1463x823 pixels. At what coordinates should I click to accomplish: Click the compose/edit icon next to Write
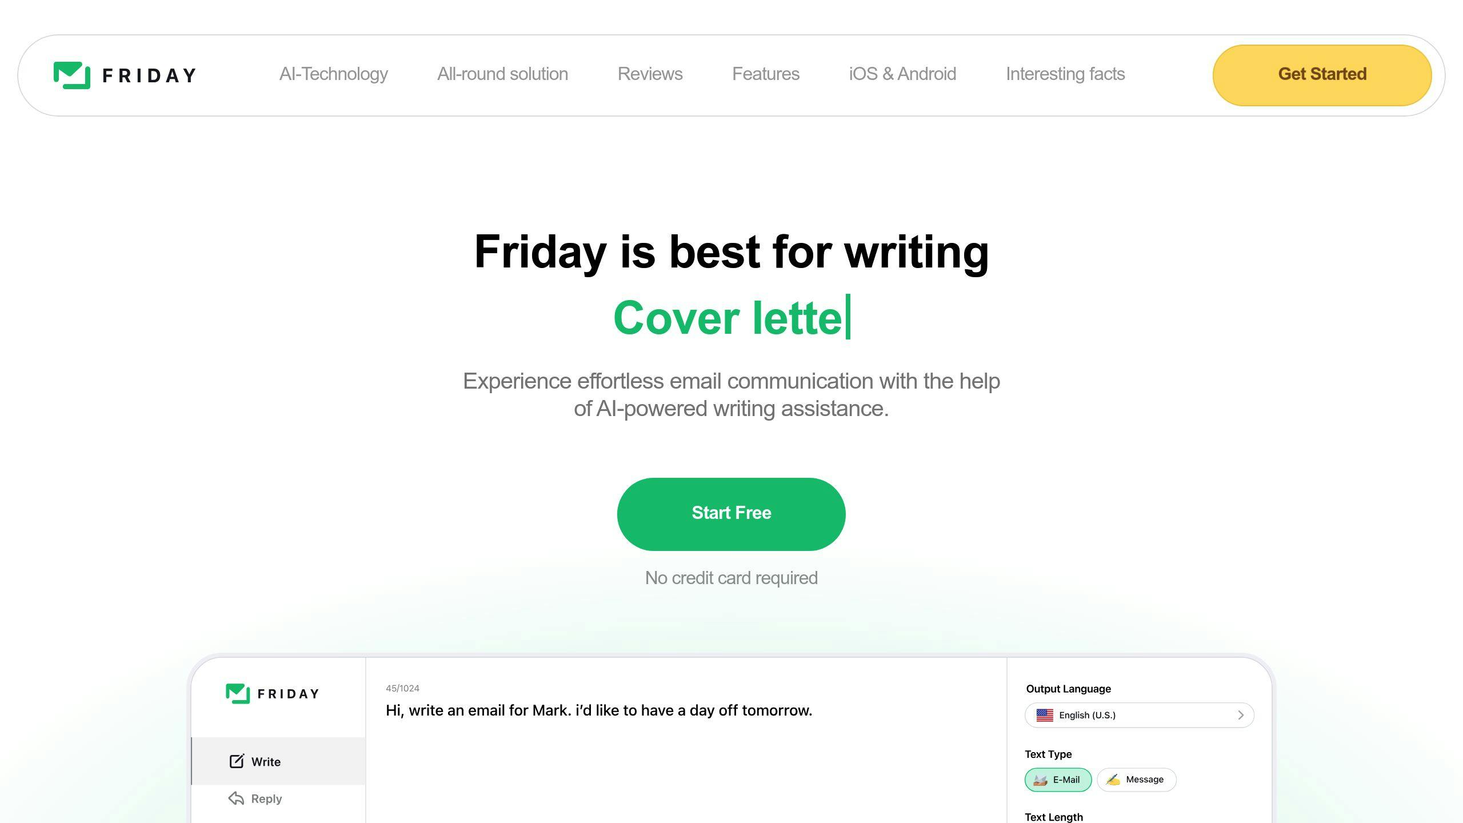(x=236, y=761)
